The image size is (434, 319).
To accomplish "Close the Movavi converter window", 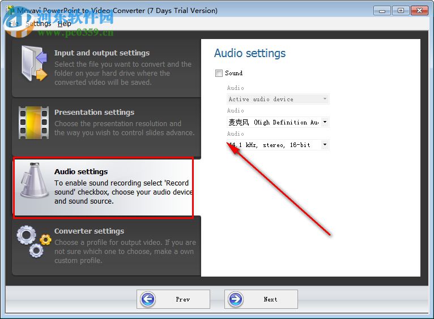I will tap(419, 11).
